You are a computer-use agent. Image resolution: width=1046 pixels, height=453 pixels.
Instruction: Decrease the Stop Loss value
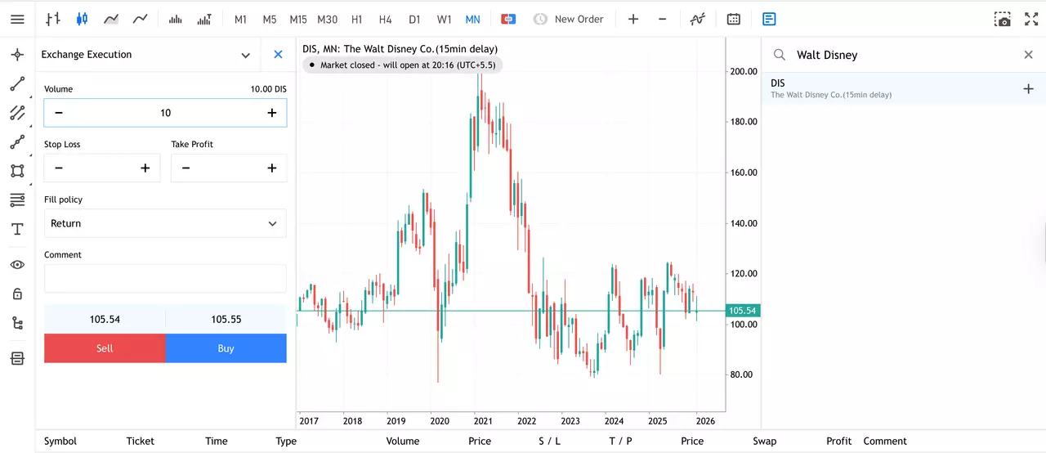point(59,168)
